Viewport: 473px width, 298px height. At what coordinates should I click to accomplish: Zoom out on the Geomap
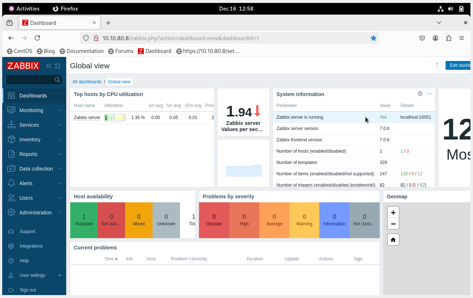pos(393,224)
